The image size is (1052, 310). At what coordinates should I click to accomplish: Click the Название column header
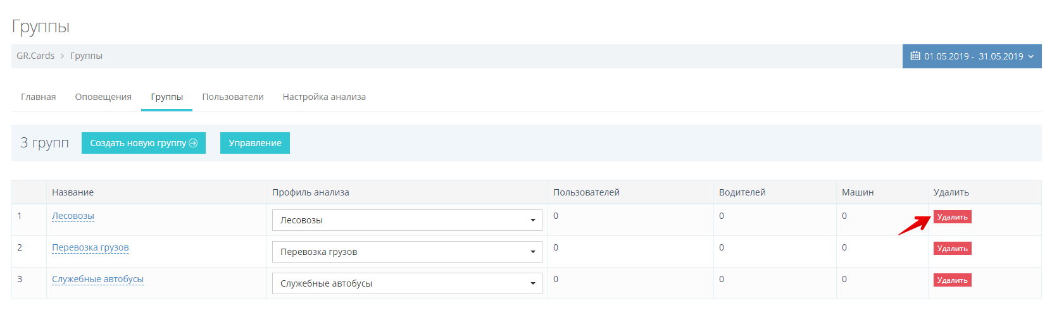73,192
